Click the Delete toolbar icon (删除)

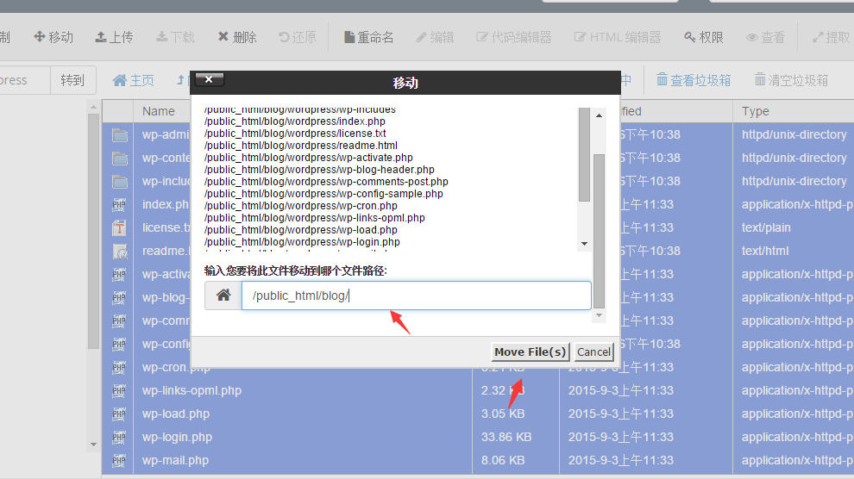point(237,37)
